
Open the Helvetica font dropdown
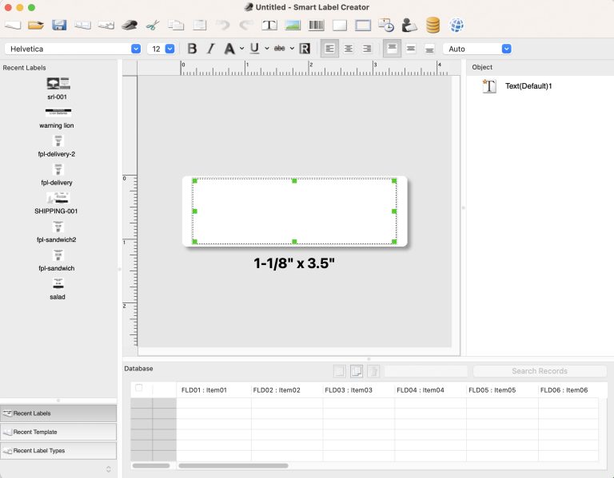click(135, 49)
